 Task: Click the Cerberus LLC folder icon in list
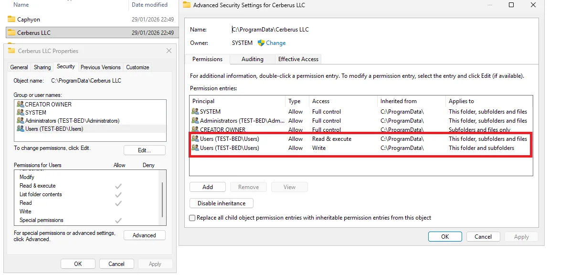click(11, 33)
